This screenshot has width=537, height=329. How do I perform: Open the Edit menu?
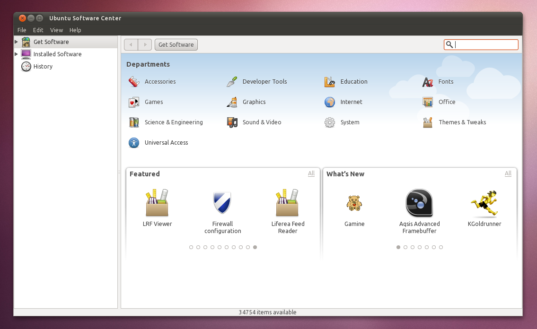click(38, 30)
